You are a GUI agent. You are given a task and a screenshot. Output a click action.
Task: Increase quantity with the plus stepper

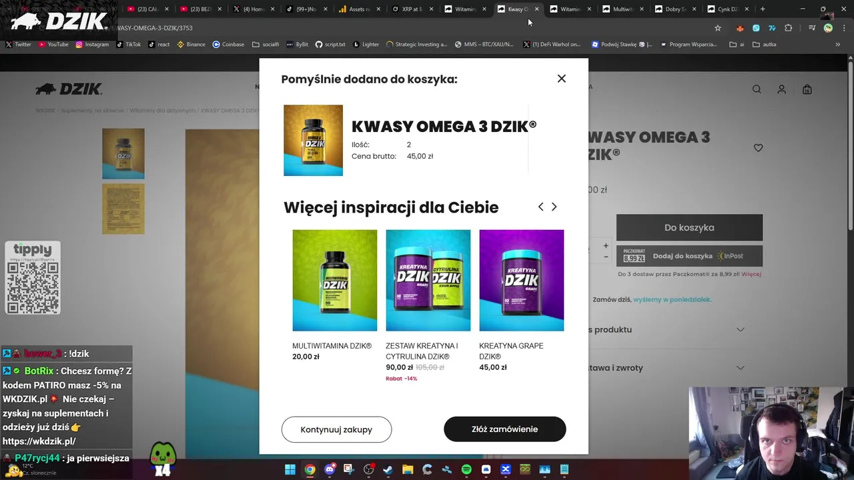click(606, 246)
